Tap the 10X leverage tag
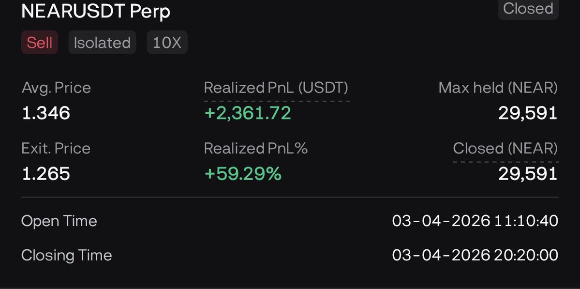The height and width of the screenshot is (289, 580). [167, 43]
